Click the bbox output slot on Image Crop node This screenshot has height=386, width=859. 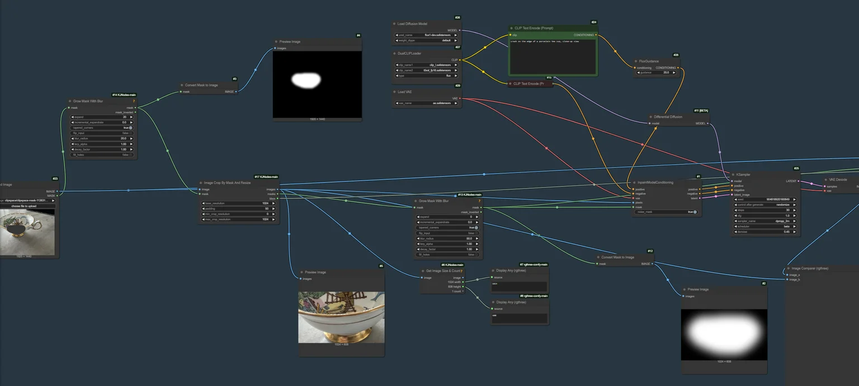[x=278, y=198]
